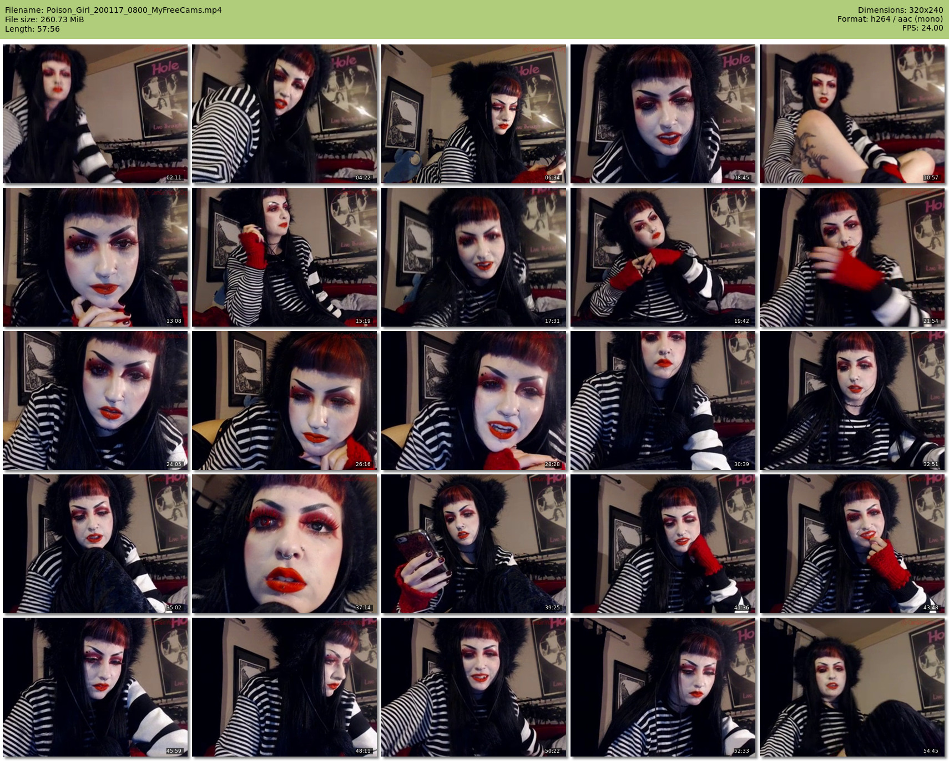Click the thumbnail at 32:51
Viewport: 949px width, 761px height.
[x=852, y=400]
